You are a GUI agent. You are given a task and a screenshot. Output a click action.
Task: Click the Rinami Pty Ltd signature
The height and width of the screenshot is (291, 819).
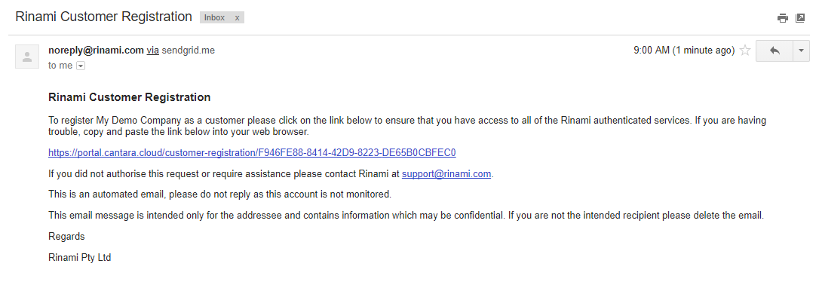(x=79, y=258)
